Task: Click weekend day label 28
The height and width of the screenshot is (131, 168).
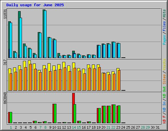Action: point(143,127)
